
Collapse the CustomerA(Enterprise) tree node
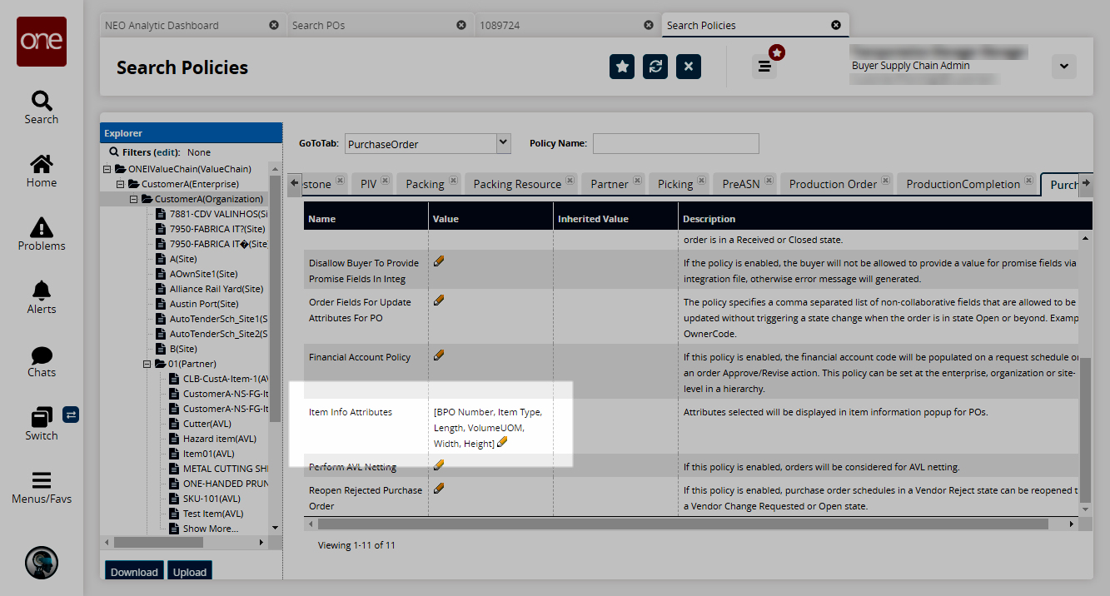(121, 184)
